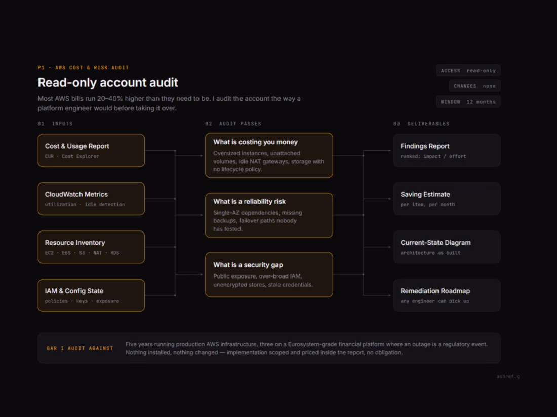557x417 pixels.
Task: Click the policies · keys · exposure subtitle
Action: coord(82,301)
